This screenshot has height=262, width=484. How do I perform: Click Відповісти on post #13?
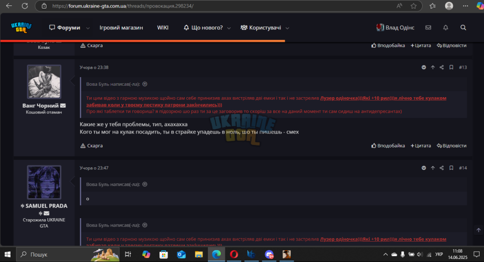[x=452, y=145]
